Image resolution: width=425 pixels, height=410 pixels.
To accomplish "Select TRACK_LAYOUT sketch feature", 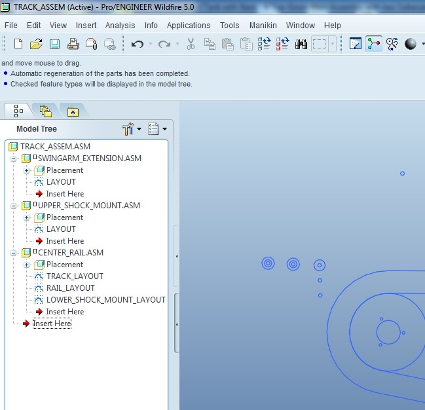I will point(75,276).
